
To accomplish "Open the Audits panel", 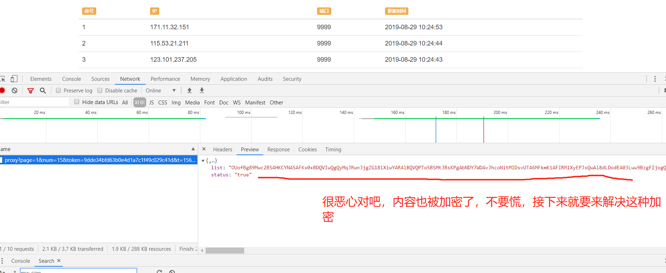I will (265, 79).
